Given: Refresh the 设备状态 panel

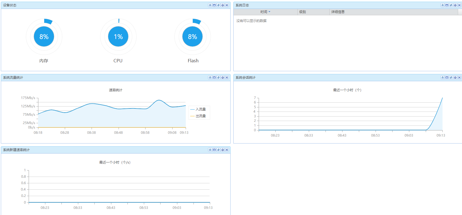Looking at the screenshot, I should (x=218, y=5).
